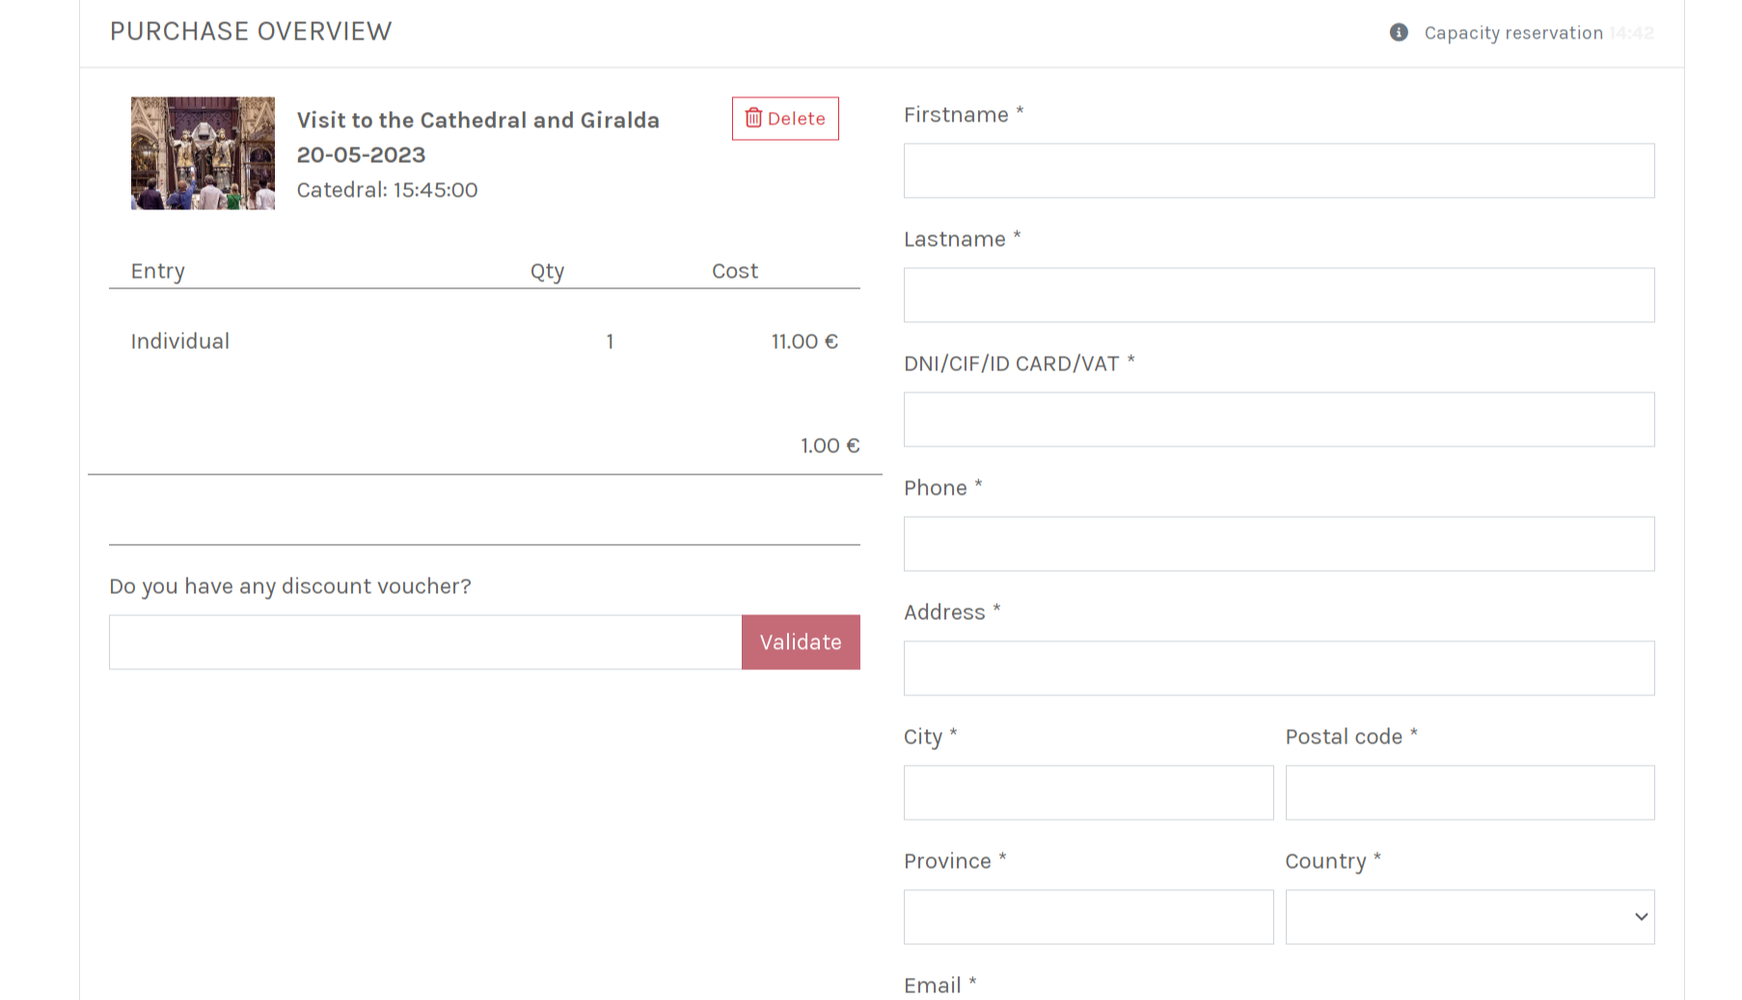Click the '11.00 €' cost value
Viewport: 1742px width, 1000px height.
pos(804,341)
